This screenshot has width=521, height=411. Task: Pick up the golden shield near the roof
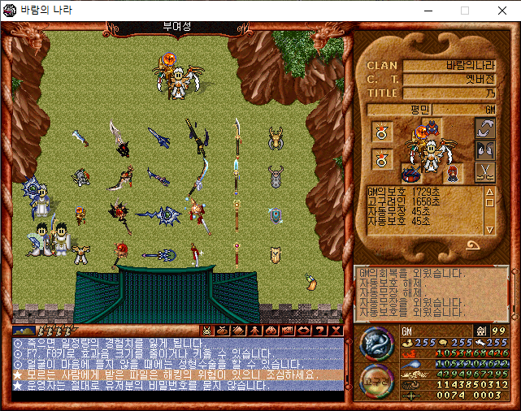[276, 255]
